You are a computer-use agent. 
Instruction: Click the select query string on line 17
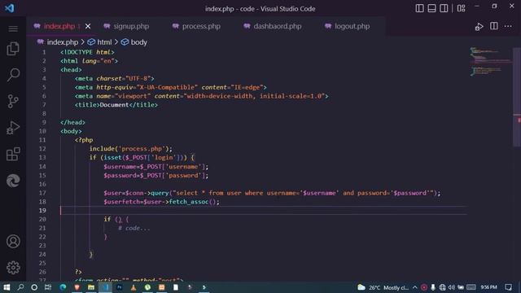click(x=304, y=193)
